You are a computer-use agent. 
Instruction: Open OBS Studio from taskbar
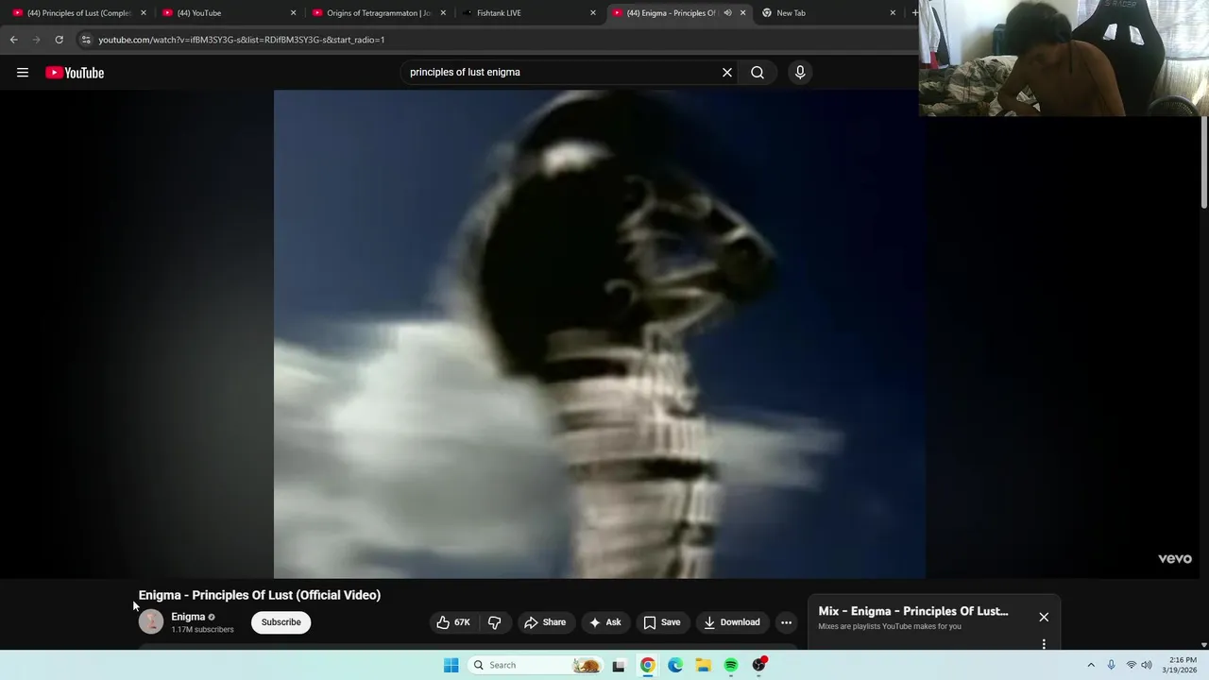(759, 665)
